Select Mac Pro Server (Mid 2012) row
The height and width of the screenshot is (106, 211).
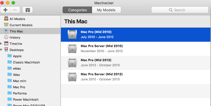(x=136, y=77)
